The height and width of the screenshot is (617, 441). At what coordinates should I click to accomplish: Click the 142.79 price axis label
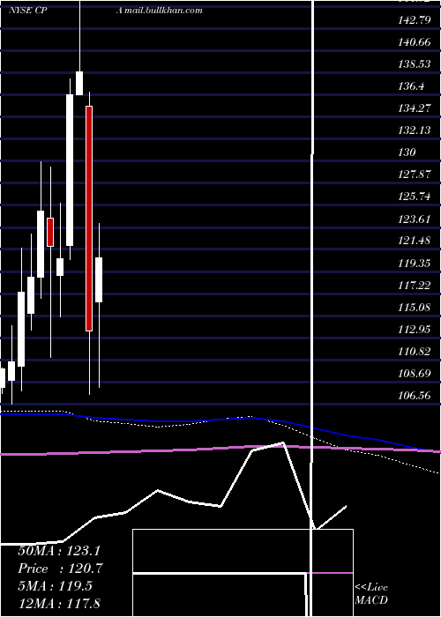(415, 20)
